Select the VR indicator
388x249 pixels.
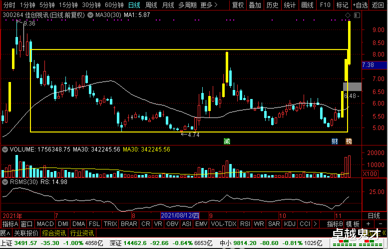point(158,224)
